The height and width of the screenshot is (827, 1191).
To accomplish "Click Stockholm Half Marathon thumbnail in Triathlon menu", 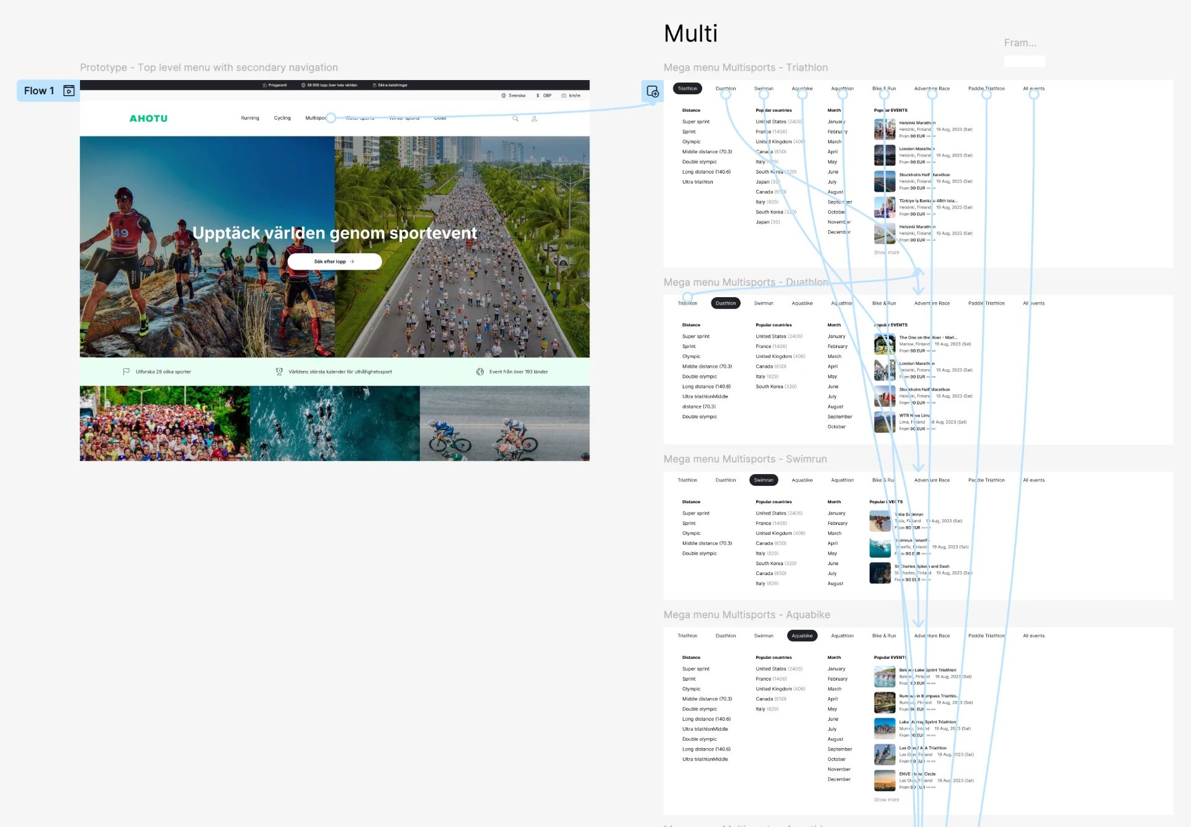I will point(885,181).
